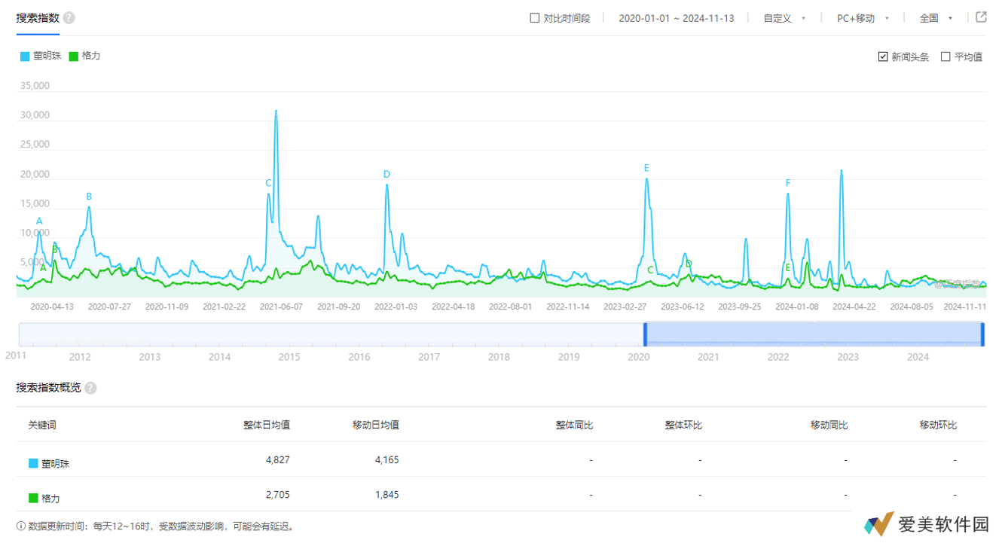1002x543 pixels.
Task: Open the 全国 region dropdown
Action: [x=936, y=18]
